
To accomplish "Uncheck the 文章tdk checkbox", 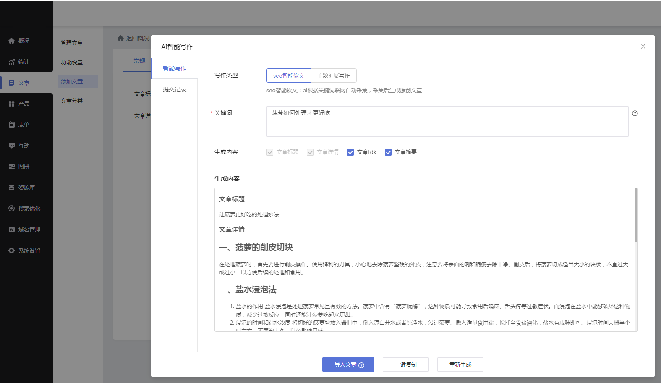I will [x=350, y=152].
